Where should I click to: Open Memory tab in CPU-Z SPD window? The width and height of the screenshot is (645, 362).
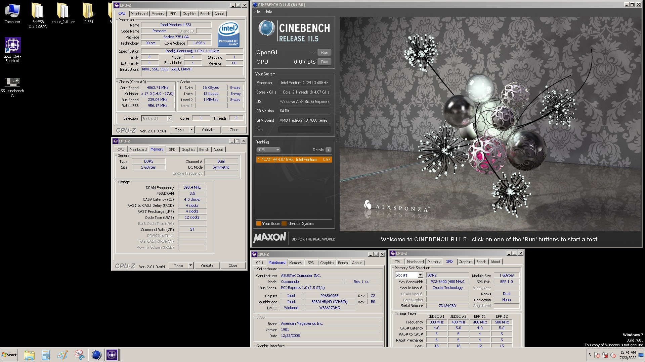point(434,262)
